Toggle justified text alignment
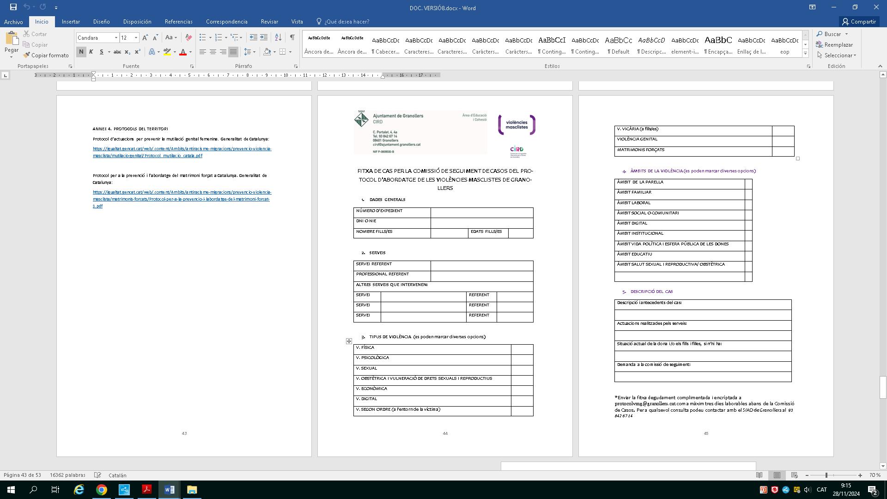This screenshot has height=499, width=887. click(x=233, y=52)
